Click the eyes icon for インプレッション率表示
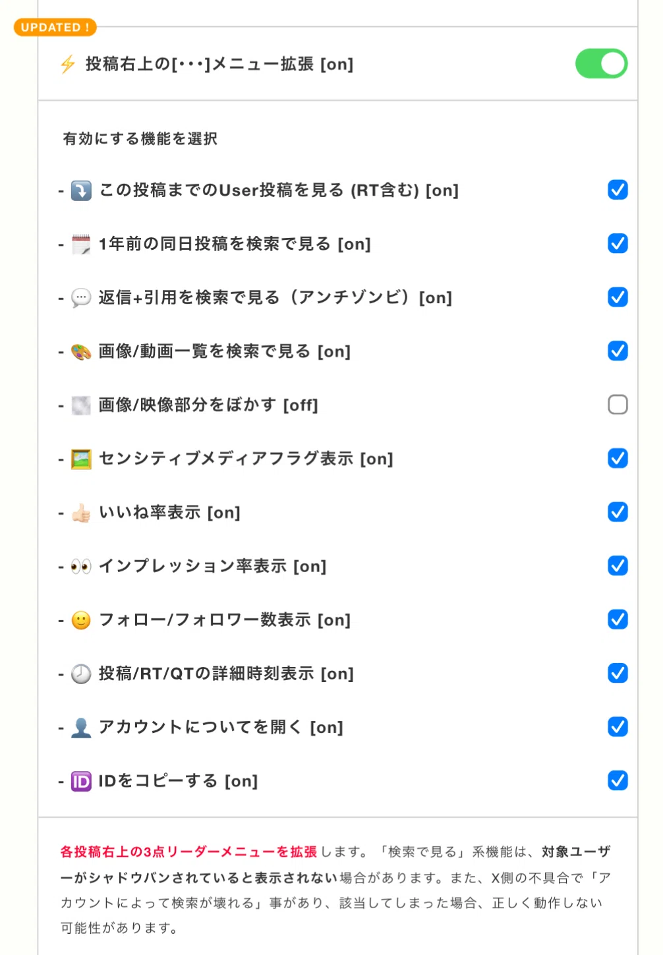This screenshot has width=663, height=955. tap(81, 566)
